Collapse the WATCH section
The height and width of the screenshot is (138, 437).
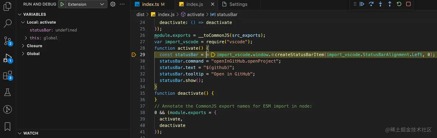pos(20,133)
